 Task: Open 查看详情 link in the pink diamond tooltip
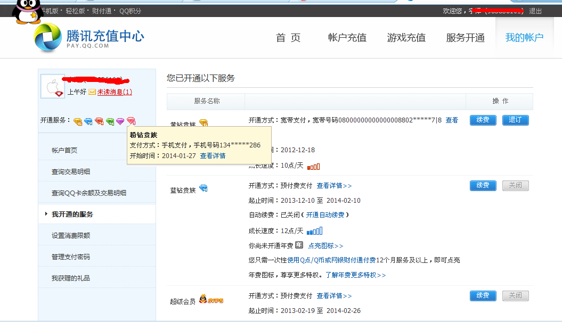click(x=213, y=156)
